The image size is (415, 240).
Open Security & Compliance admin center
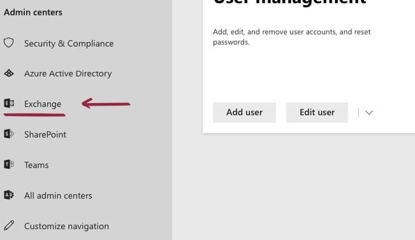click(x=69, y=43)
